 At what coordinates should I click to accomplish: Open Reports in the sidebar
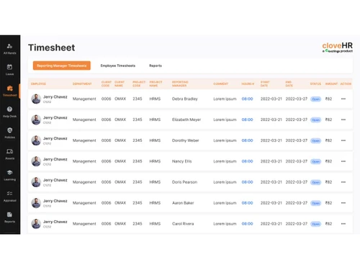[9, 217]
